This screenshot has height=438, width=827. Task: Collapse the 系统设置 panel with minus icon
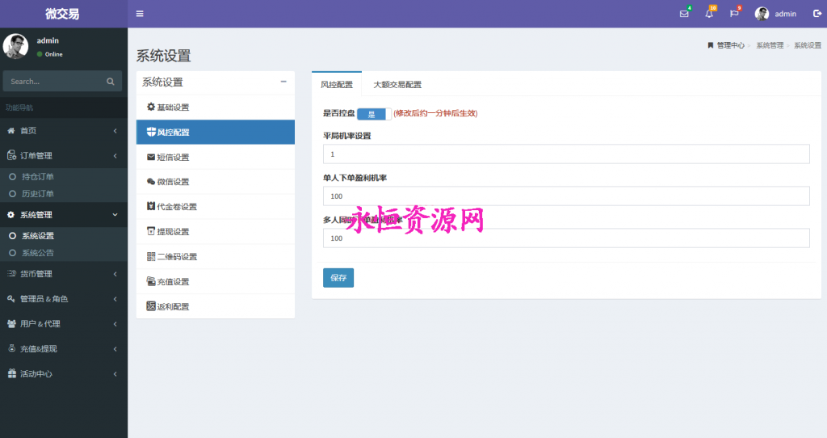pyautogui.click(x=283, y=82)
